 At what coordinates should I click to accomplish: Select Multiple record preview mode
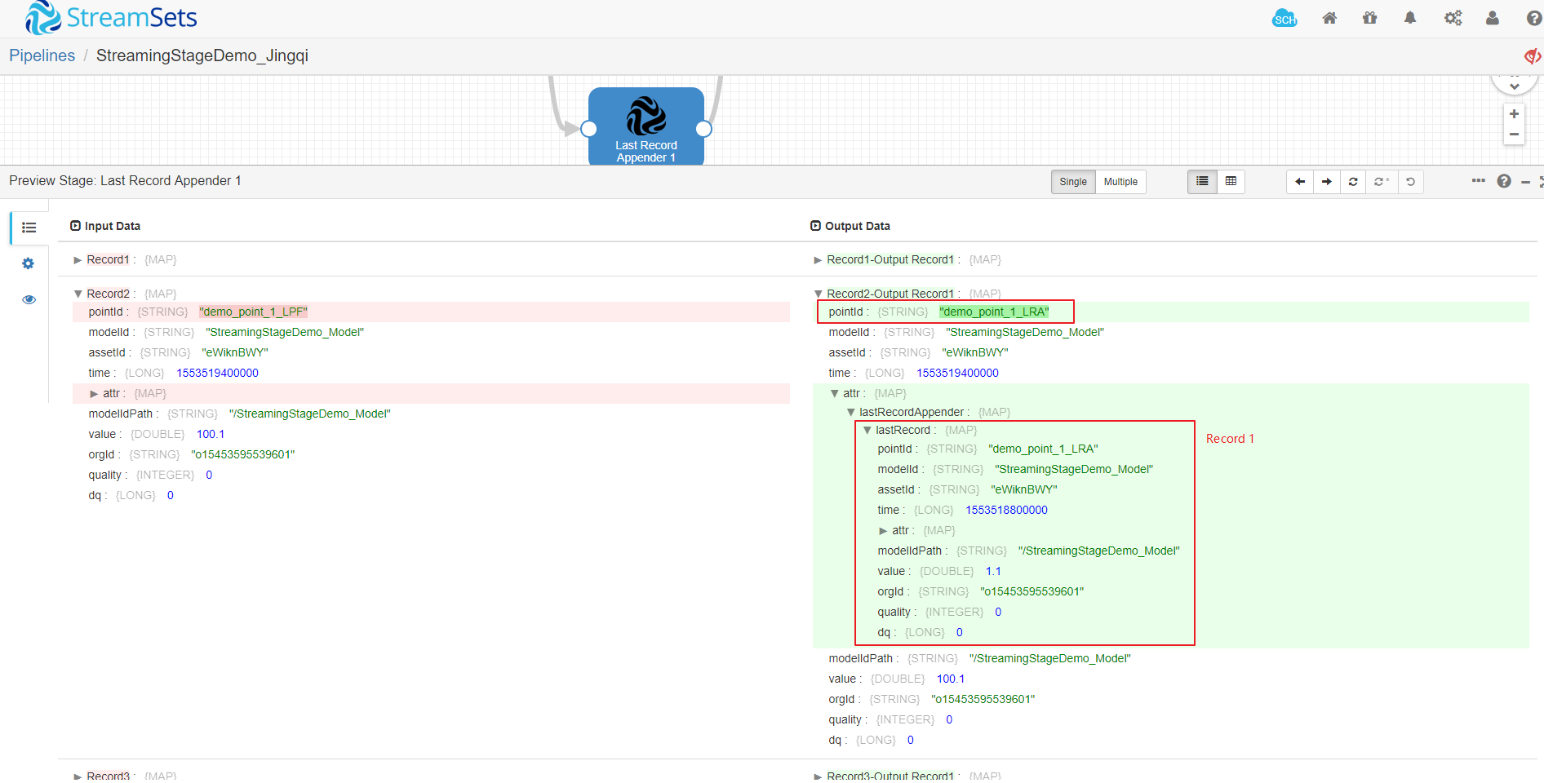coord(1120,182)
